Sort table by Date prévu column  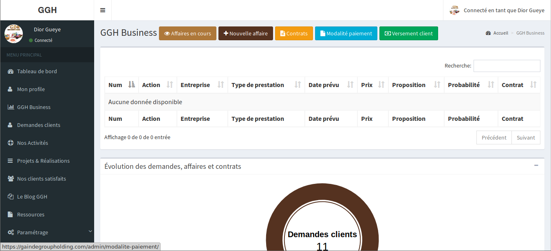pos(331,85)
